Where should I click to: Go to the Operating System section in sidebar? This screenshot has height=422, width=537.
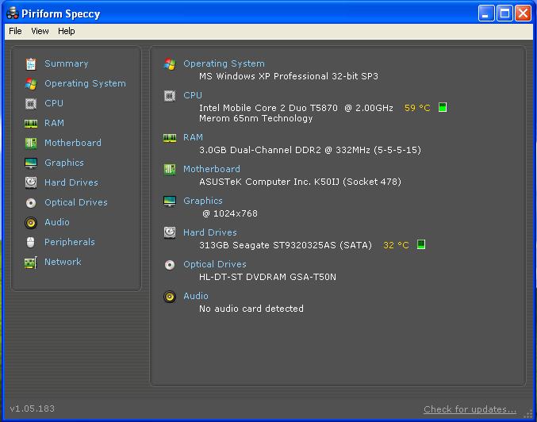coord(86,83)
